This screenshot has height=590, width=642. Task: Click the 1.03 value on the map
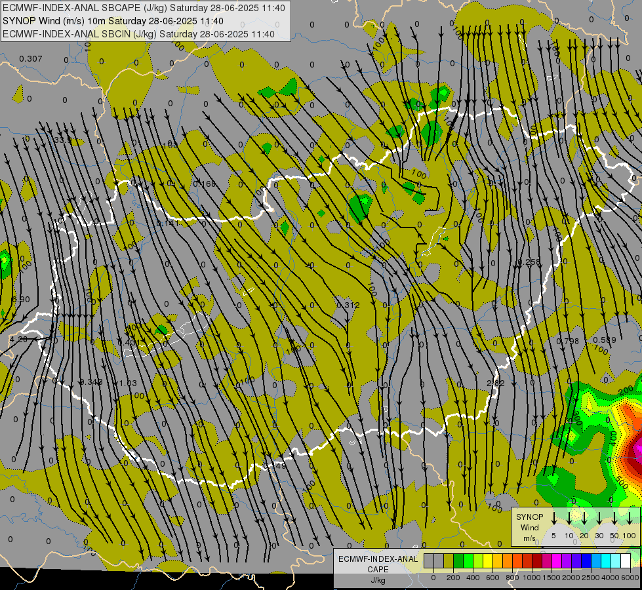[x=127, y=383]
